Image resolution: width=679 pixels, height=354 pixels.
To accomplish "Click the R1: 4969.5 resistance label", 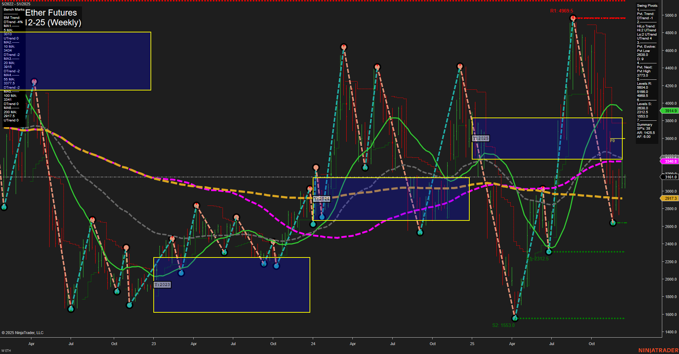I will (x=561, y=11).
